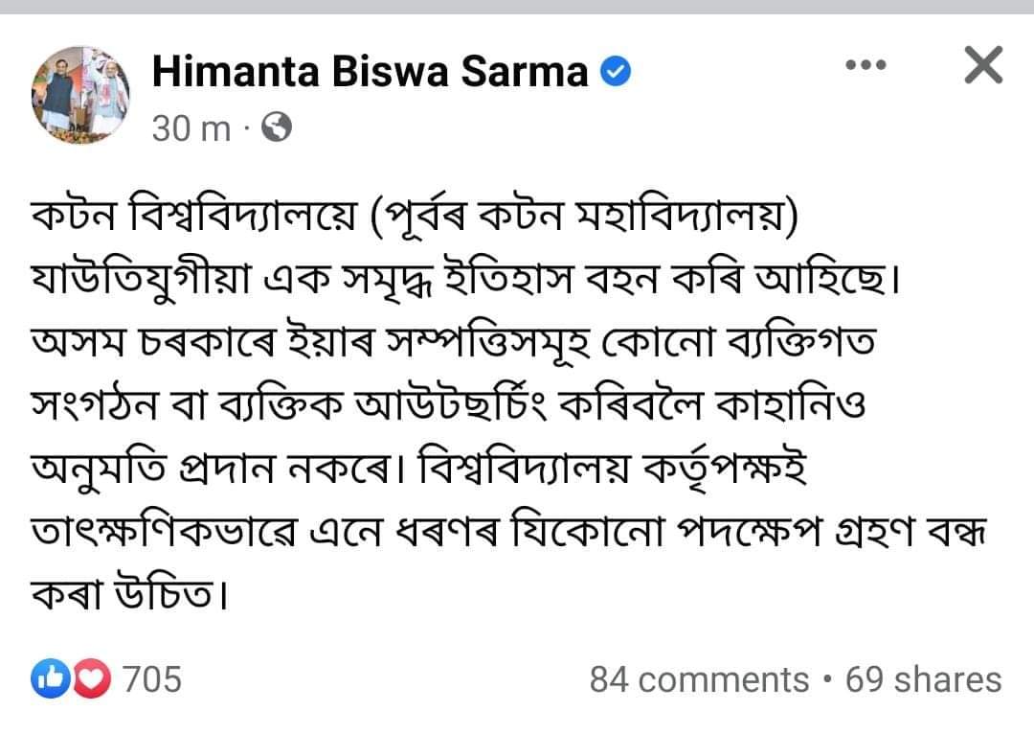Open the Himanta Biswa Sarma profile name link
This screenshot has height=734, width=1034.
pos(370,72)
